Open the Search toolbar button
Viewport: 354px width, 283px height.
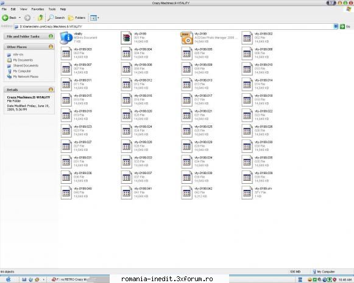tap(56, 18)
